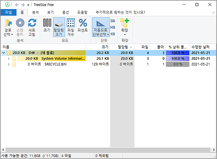Open the 확장 dropdown arrow
Image resolution: width=217 pixels, height=159 pixels.
pos(125,34)
